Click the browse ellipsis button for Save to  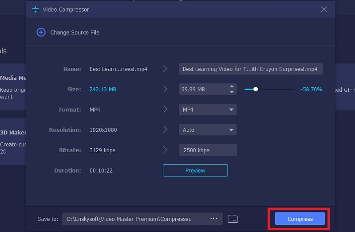pyautogui.click(x=213, y=219)
